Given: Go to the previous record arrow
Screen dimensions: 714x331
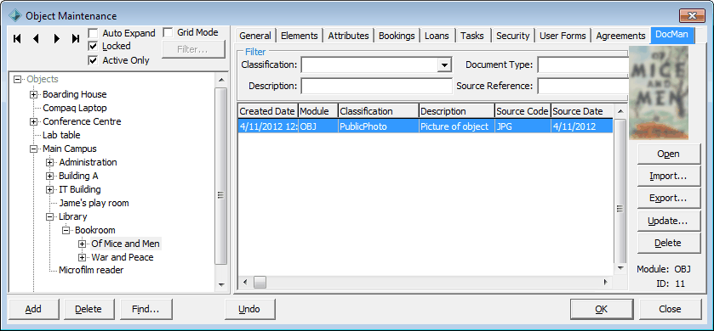Looking at the screenshot, I should click(36, 39).
